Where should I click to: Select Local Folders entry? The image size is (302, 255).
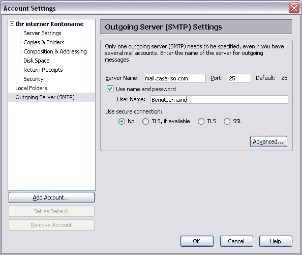pyautogui.click(x=31, y=88)
